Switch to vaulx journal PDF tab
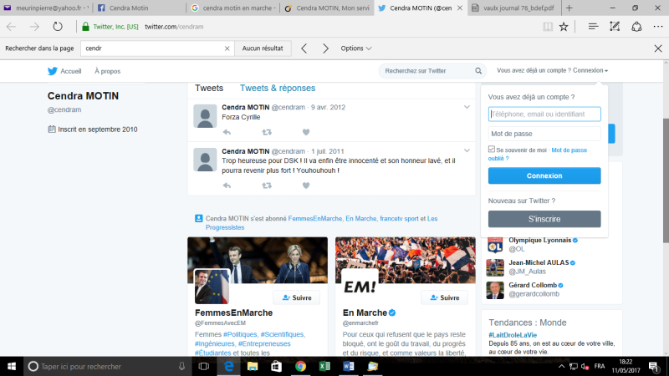 514,8
